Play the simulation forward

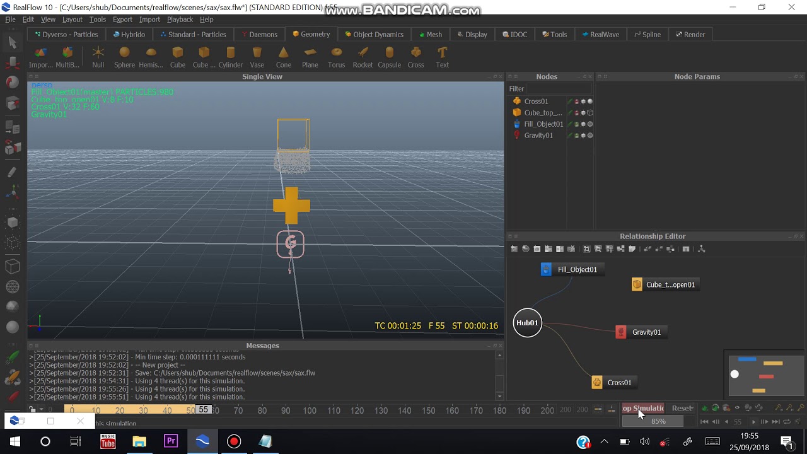click(x=753, y=422)
